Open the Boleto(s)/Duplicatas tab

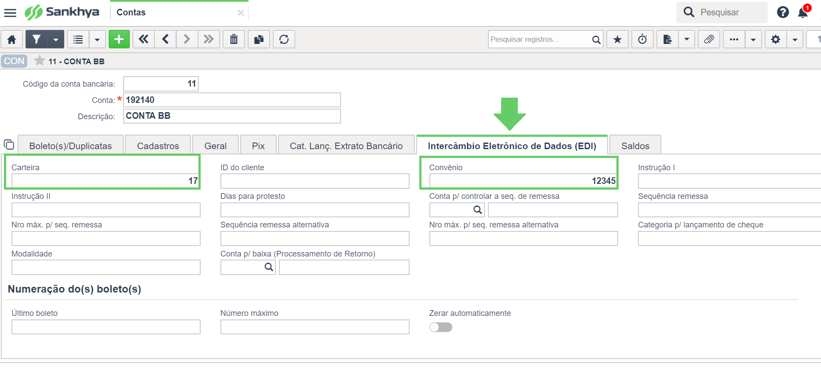(x=70, y=146)
